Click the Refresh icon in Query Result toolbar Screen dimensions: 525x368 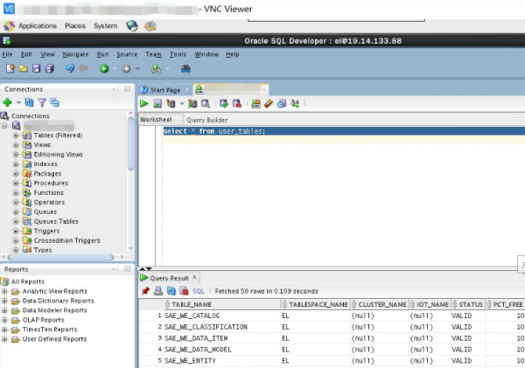point(171,291)
